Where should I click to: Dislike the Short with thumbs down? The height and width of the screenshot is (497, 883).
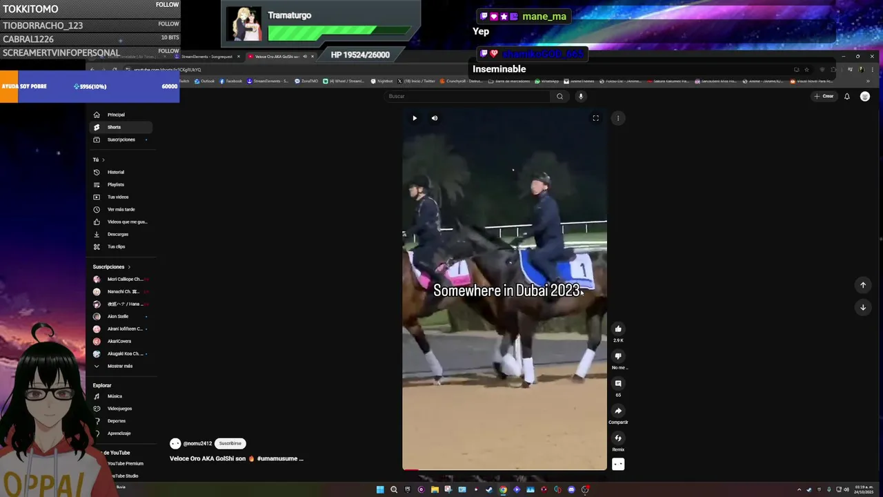pyautogui.click(x=618, y=356)
